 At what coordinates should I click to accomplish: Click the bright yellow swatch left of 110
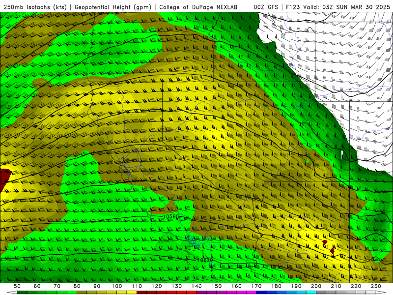[132, 293]
